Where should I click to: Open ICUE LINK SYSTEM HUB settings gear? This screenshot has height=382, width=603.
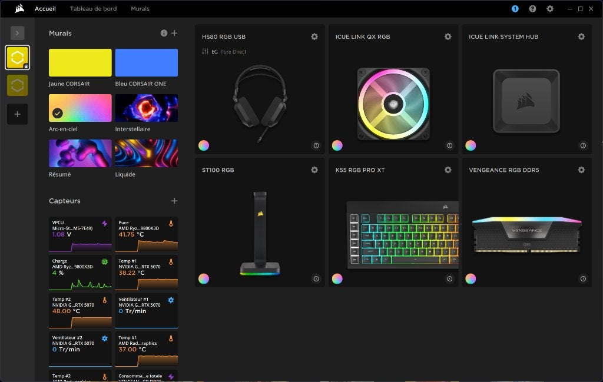pyautogui.click(x=581, y=36)
